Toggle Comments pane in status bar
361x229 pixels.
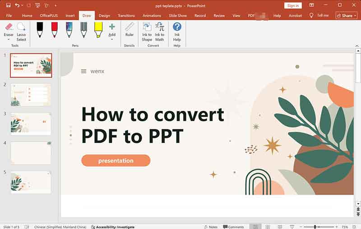(x=233, y=227)
